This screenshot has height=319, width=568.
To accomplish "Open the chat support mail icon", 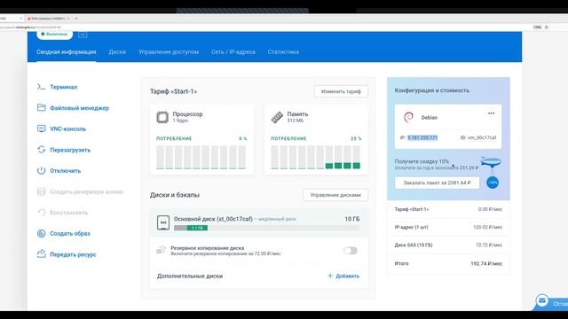I will 542,300.
